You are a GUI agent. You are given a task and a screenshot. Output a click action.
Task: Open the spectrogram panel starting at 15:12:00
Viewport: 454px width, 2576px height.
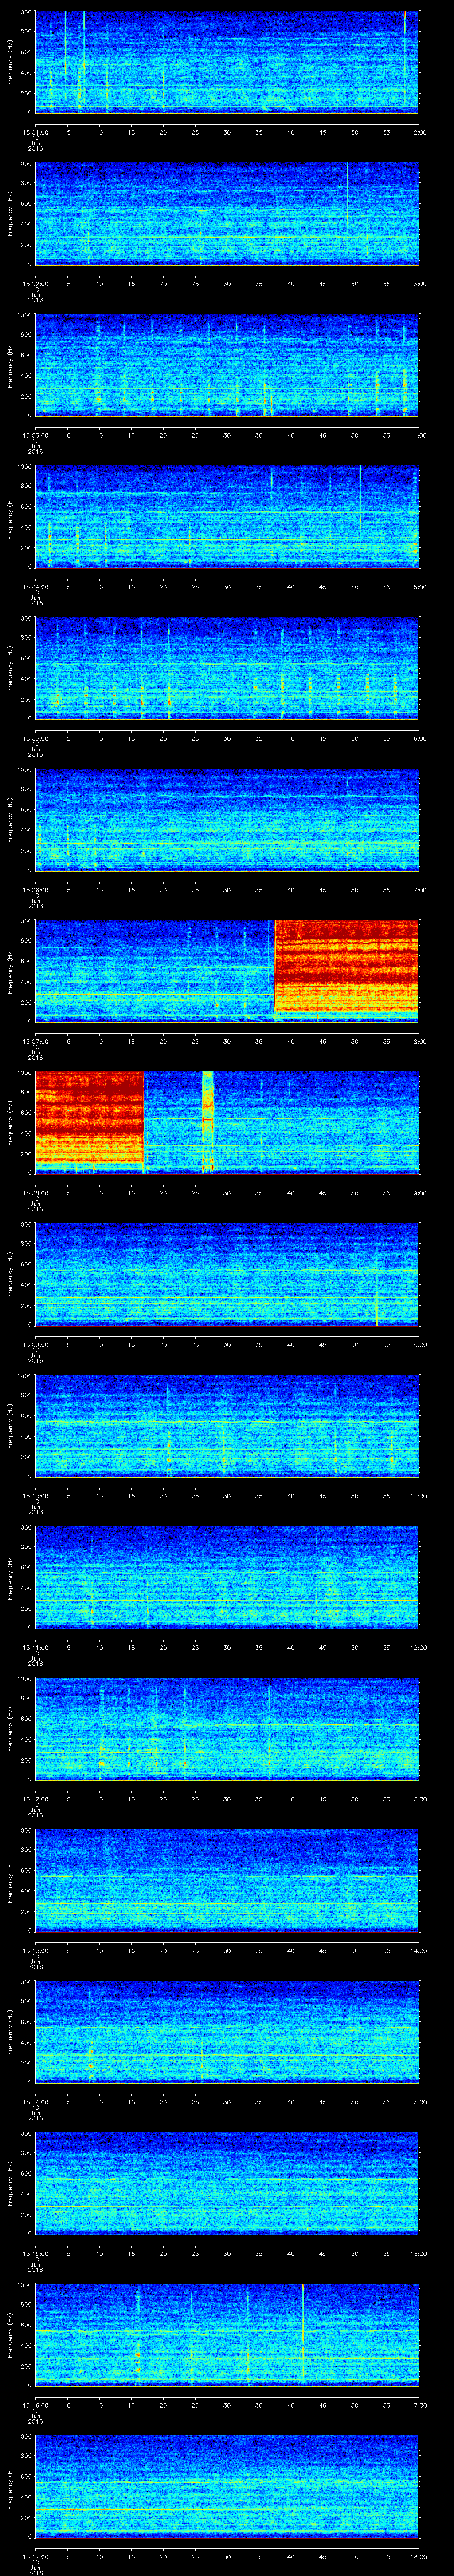pyautogui.click(x=227, y=1729)
